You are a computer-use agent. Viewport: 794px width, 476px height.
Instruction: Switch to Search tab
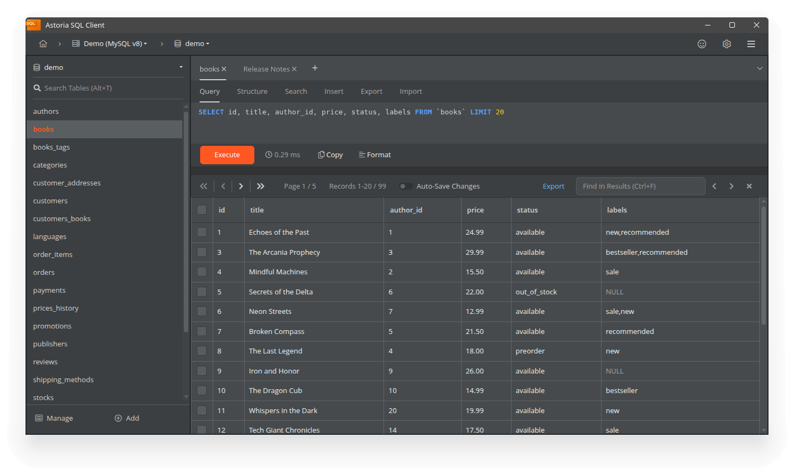coord(296,91)
